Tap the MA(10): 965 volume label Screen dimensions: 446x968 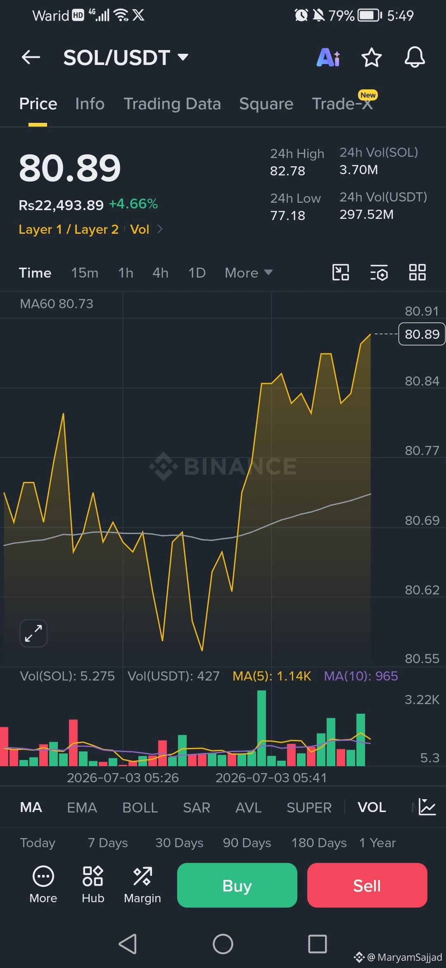(x=361, y=676)
